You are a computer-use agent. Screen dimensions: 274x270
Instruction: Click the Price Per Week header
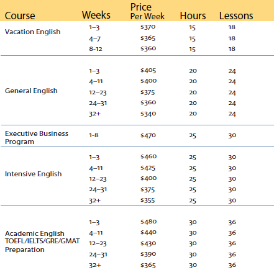(x=147, y=12)
